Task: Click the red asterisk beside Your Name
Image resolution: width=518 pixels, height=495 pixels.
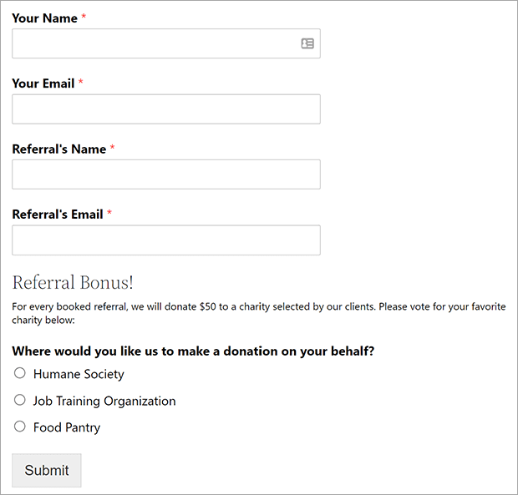Action: point(84,16)
